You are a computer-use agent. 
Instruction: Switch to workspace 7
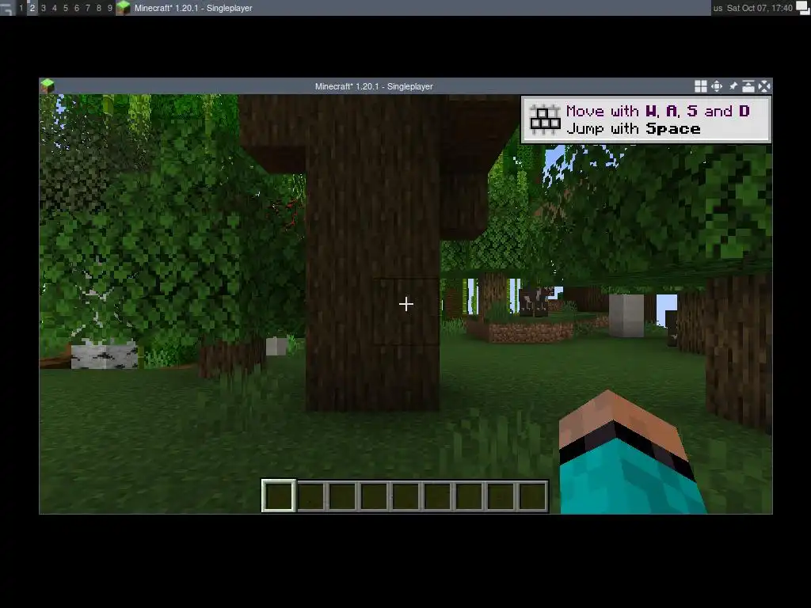88,8
